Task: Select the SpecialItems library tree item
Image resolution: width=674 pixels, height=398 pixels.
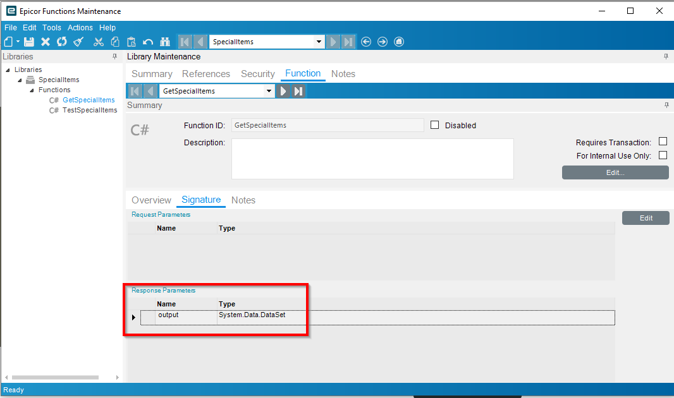Action: (59, 80)
